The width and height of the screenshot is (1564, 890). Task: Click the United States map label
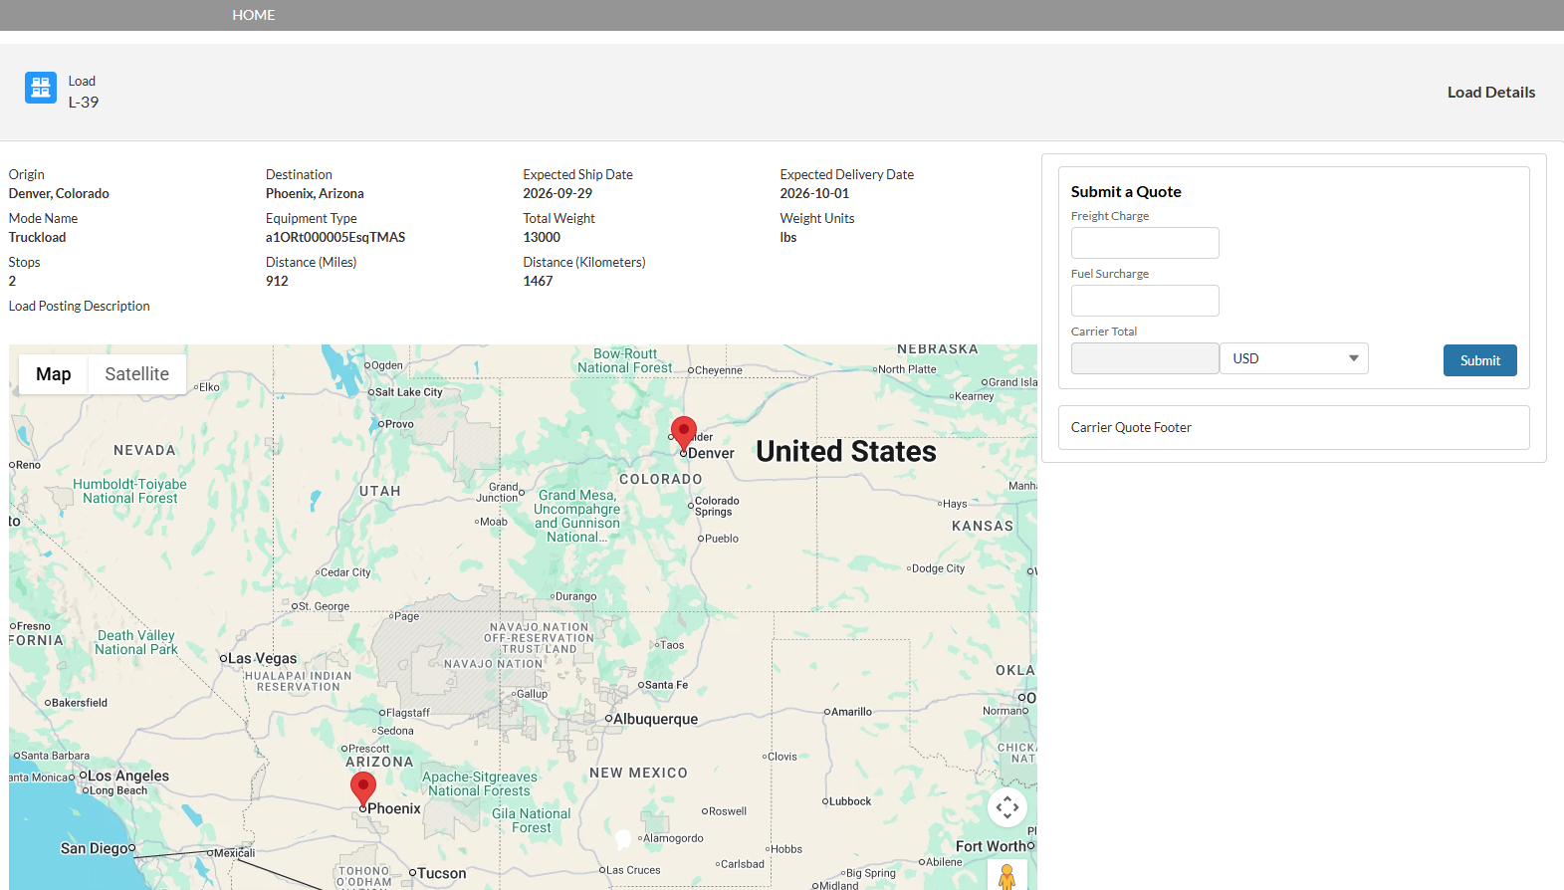click(846, 451)
